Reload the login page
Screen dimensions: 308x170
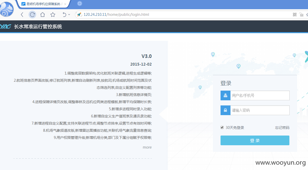point(32,15)
